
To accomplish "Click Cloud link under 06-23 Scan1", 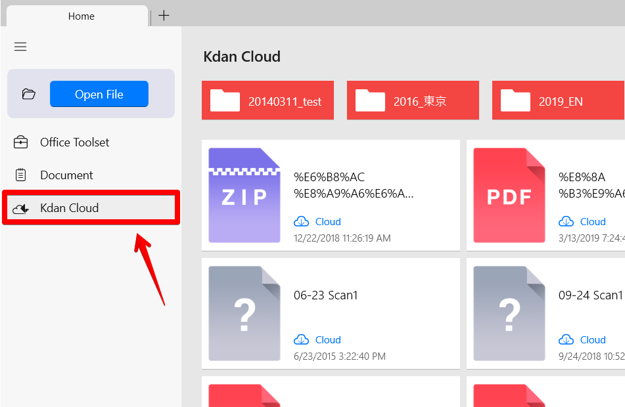I will point(328,340).
